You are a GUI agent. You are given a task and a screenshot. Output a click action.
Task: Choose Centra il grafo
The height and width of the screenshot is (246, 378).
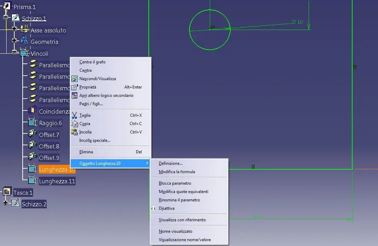(92, 62)
